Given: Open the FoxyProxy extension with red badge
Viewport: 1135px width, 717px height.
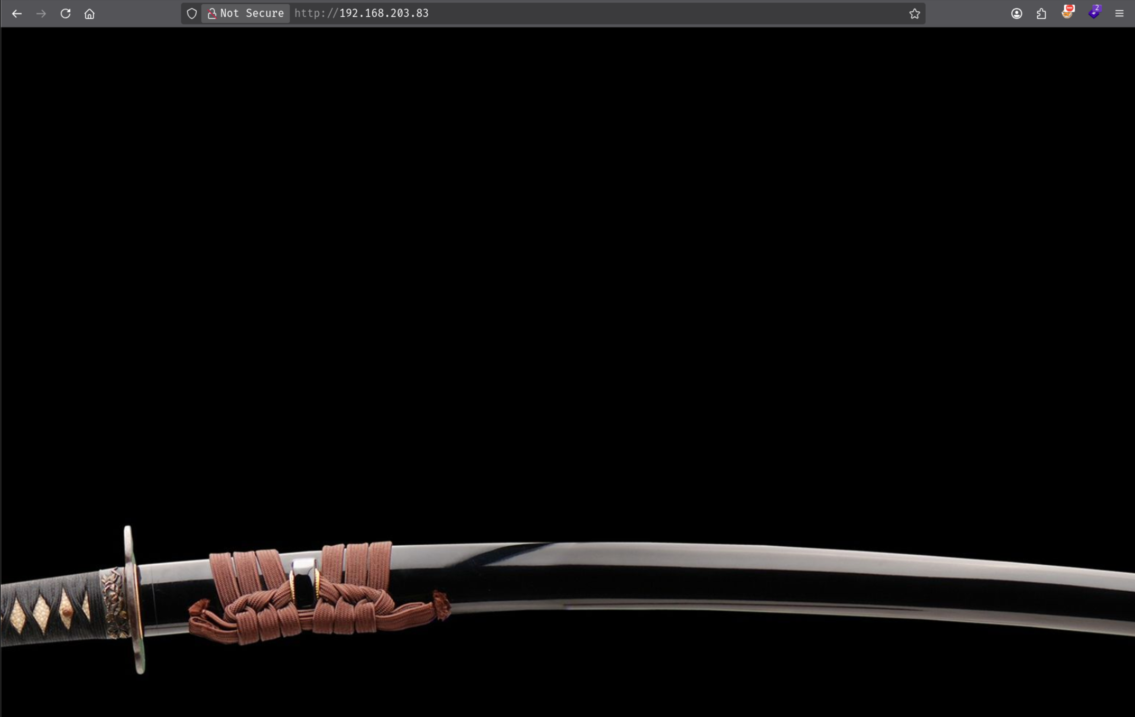Looking at the screenshot, I should pos(1067,12).
